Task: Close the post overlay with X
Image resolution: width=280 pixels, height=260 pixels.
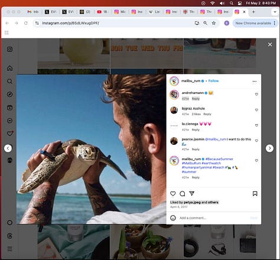Action: point(270,44)
